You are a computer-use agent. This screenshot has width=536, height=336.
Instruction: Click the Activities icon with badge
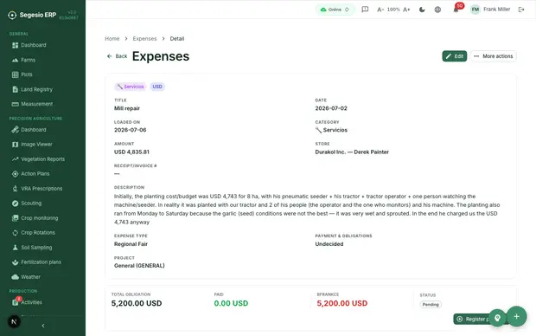pyautogui.click(x=16, y=301)
